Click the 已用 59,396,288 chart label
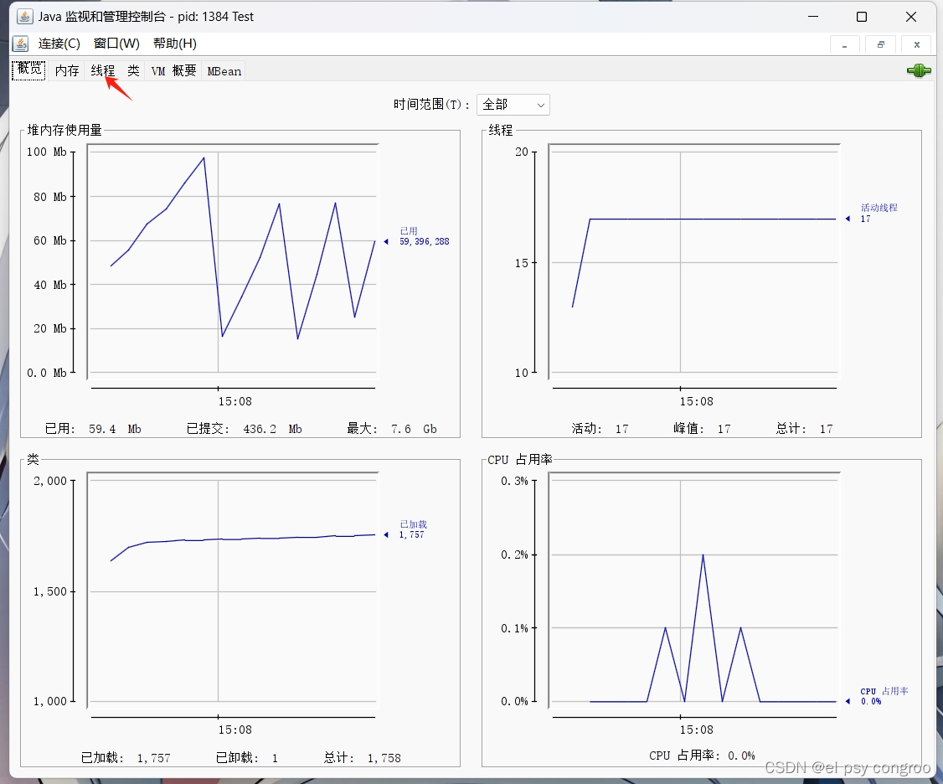The width and height of the screenshot is (943, 784). coord(424,236)
